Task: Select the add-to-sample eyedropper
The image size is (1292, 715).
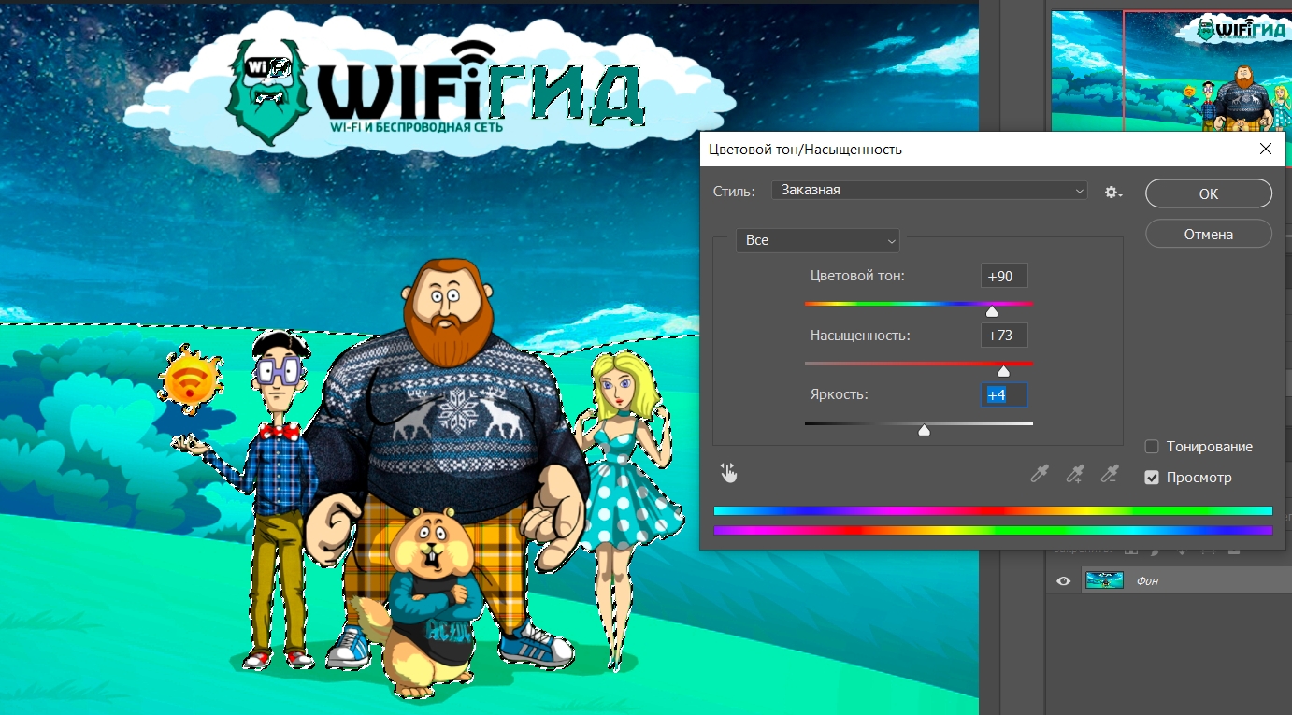Action: click(x=1075, y=474)
